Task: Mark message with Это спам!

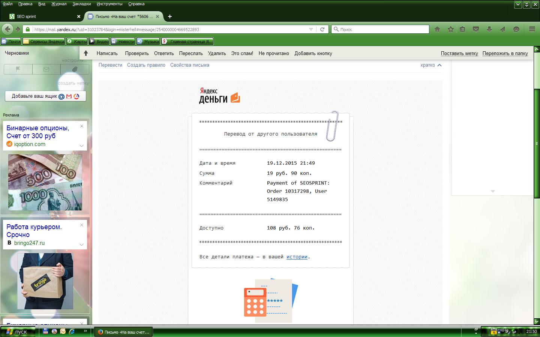Action: 242,53
